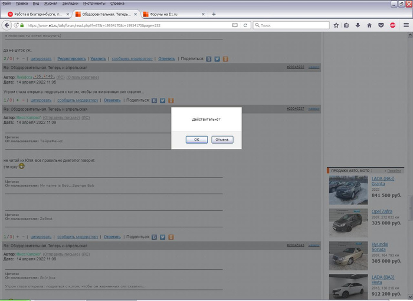Open the downloads arrow icon
This screenshot has height=301, width=413.
point(358,25)
